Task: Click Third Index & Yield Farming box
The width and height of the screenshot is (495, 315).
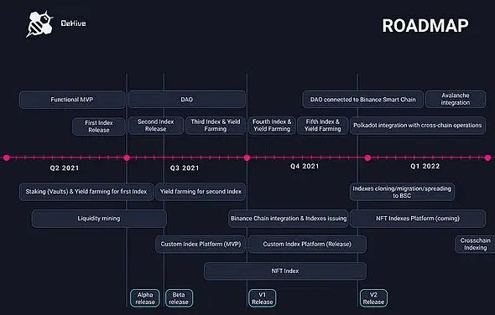Action: [216, 126]
